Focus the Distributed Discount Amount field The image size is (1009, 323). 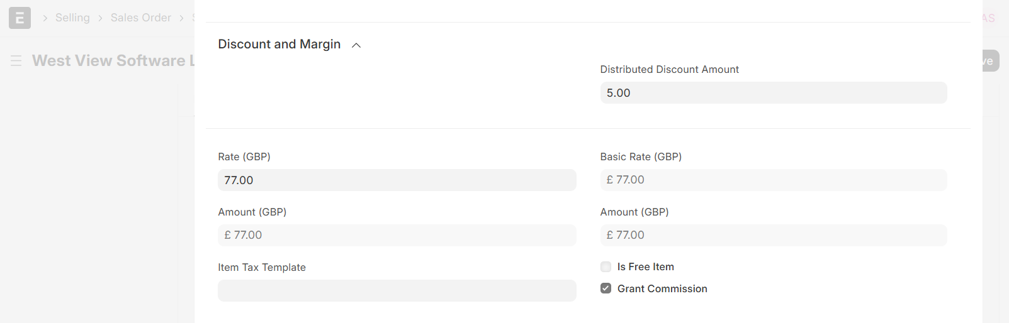point(773,93)
